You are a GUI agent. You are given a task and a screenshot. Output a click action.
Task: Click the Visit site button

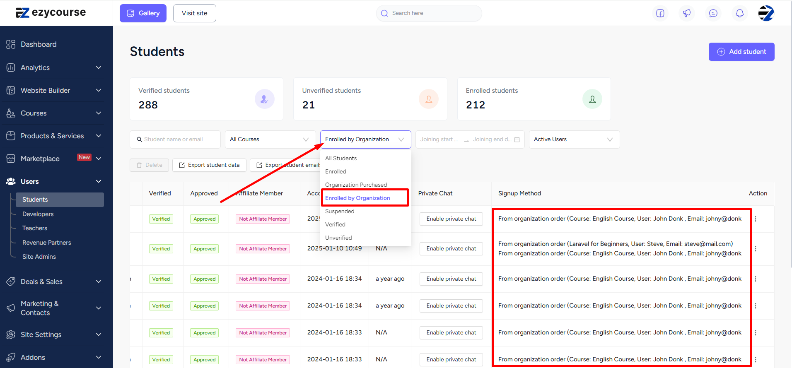(194, 13)
